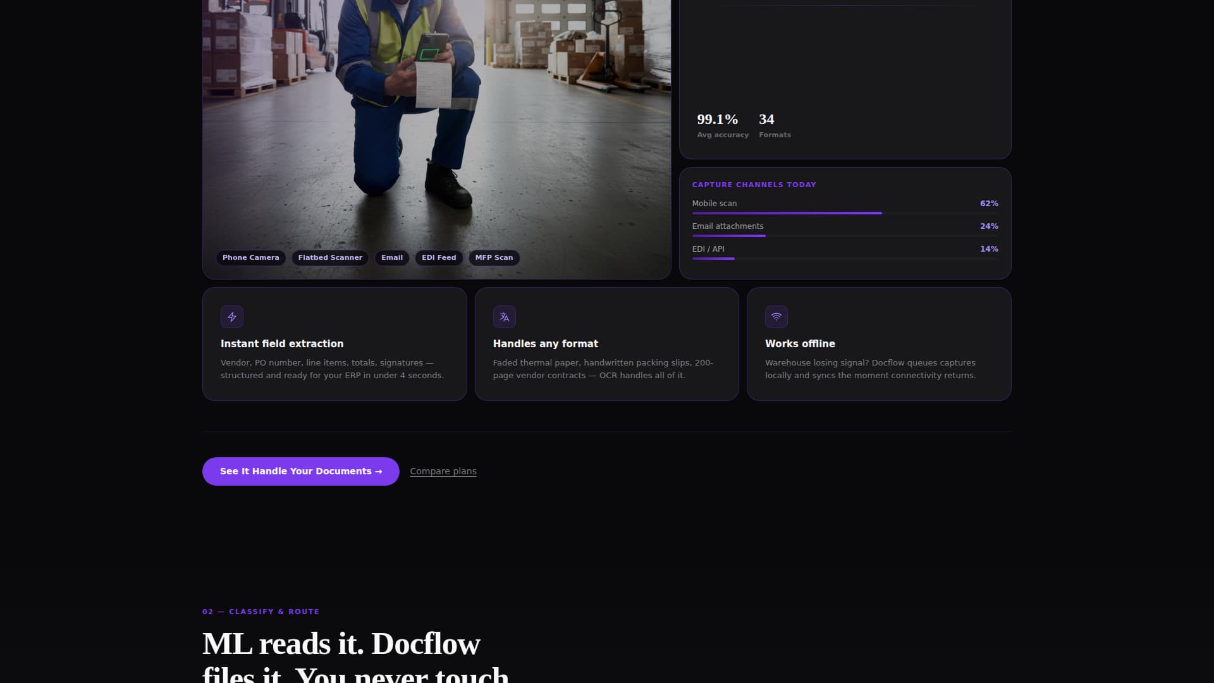Click the 14% value for EDI / API
Screen dimensions: 1214x683
(989, 249)
